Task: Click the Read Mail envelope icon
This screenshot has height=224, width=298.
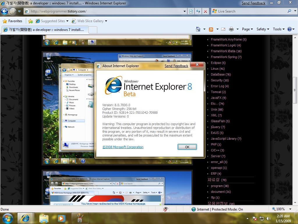Action: tap(223, 29)
